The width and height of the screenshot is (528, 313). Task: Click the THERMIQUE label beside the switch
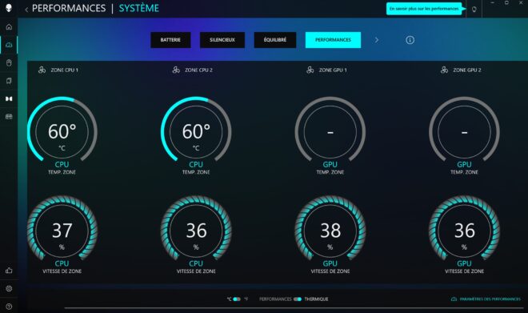(x=316, y=299)
